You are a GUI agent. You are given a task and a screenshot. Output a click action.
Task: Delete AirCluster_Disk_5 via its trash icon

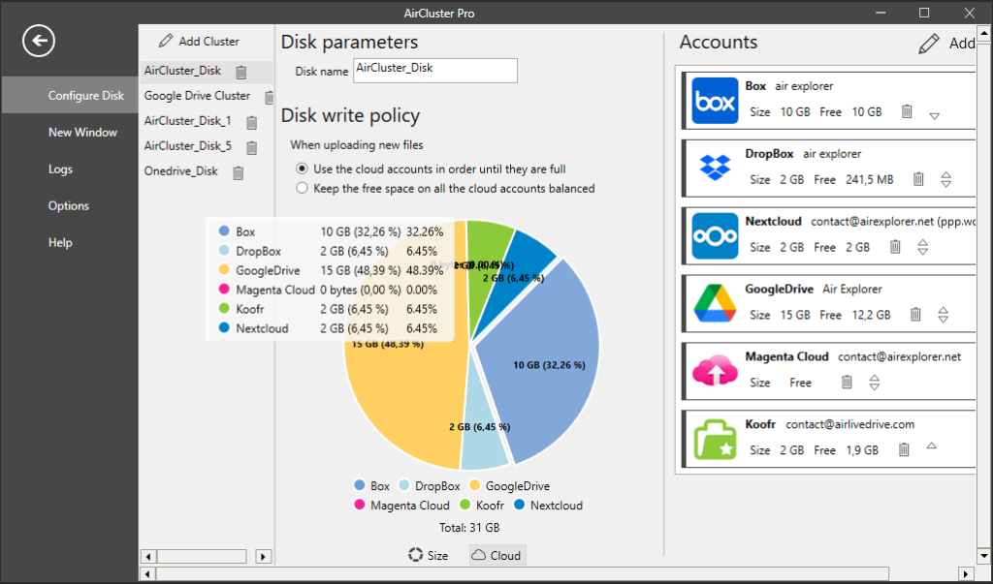coord(251,148)
